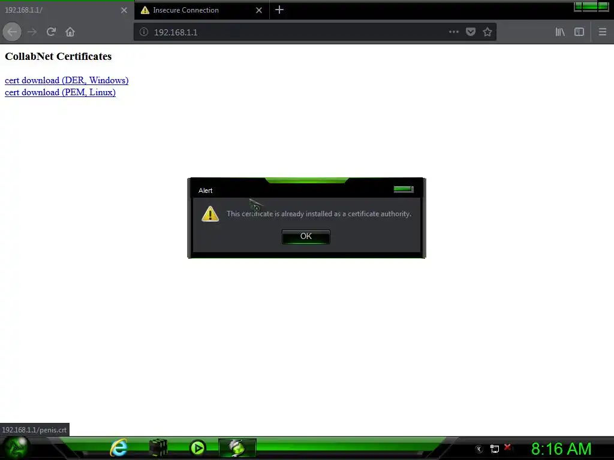This screenshot has width=614, height=460.
Task: Show hidden system tray icons
Action: click(478, 449)
